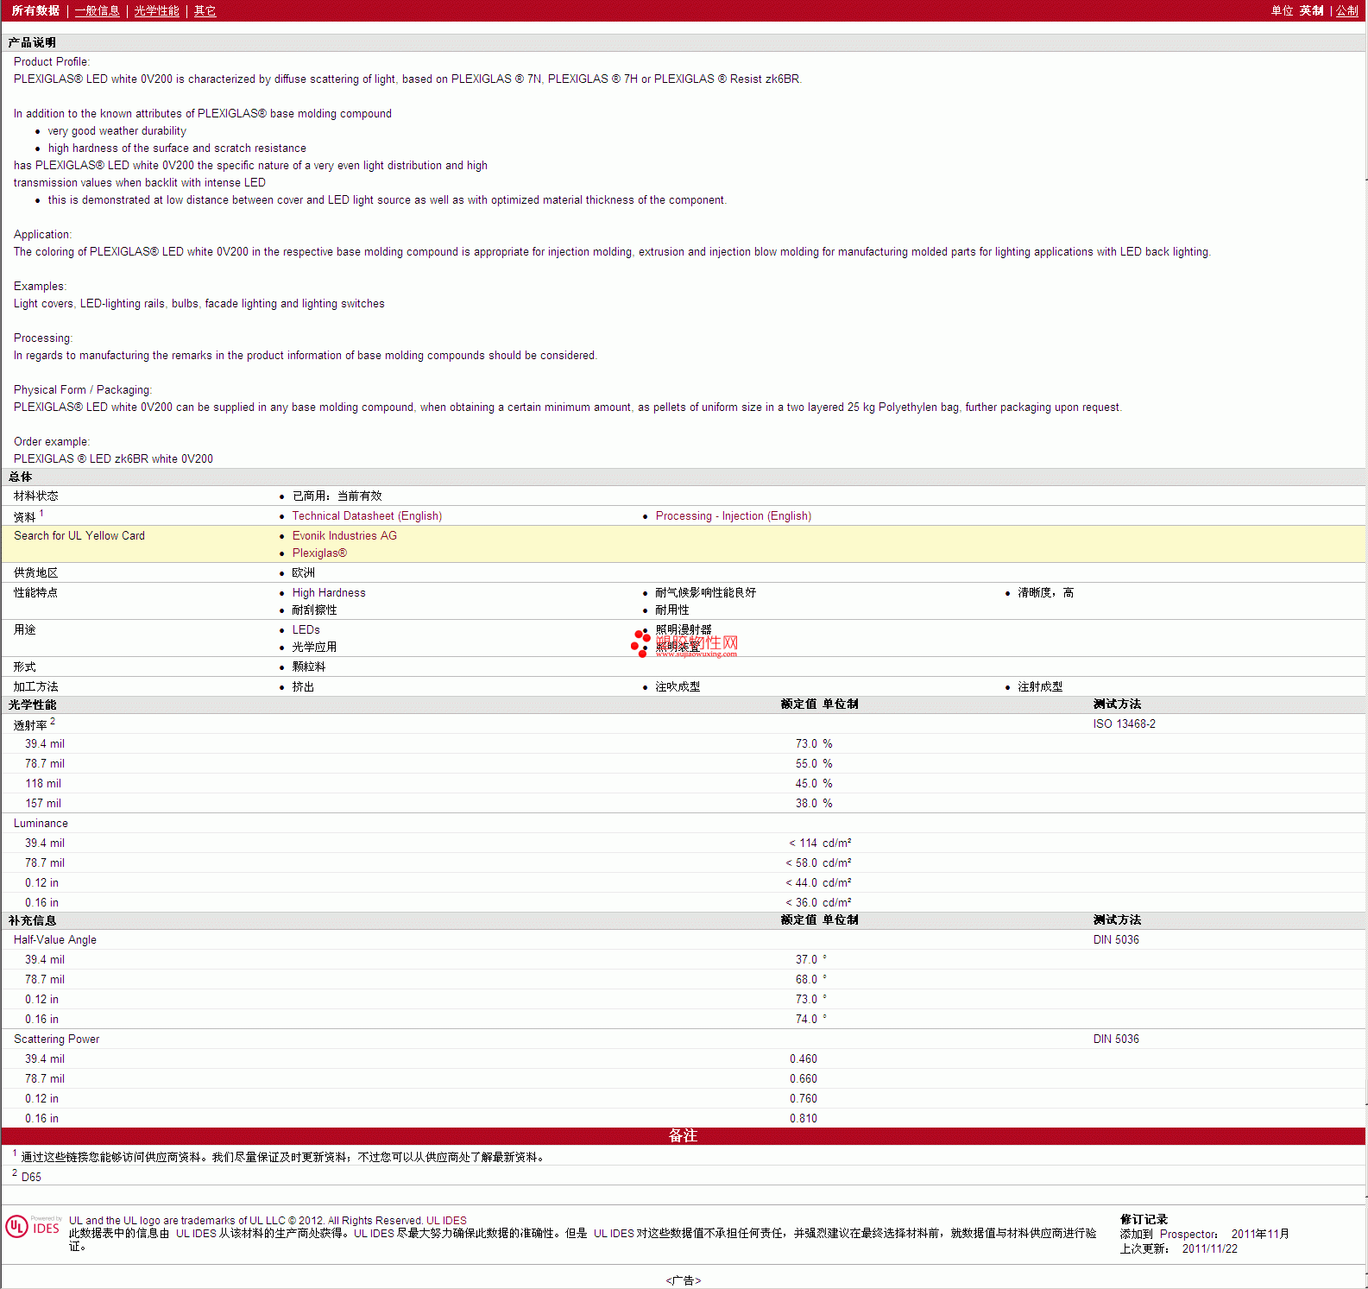This screenshot has height=1289, width=1368.
Task: Click the Plexiglas® yellow card link
Action: [319, 553]
